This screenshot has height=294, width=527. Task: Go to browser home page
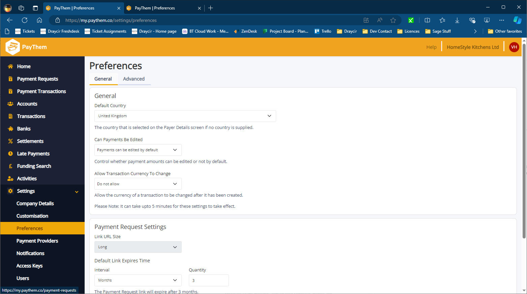click(39, 20)
